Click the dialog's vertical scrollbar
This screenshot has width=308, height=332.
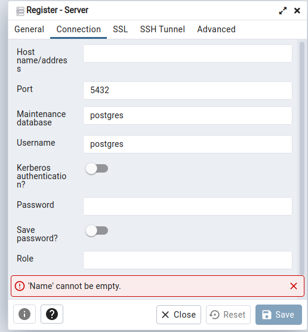(302, 158)
